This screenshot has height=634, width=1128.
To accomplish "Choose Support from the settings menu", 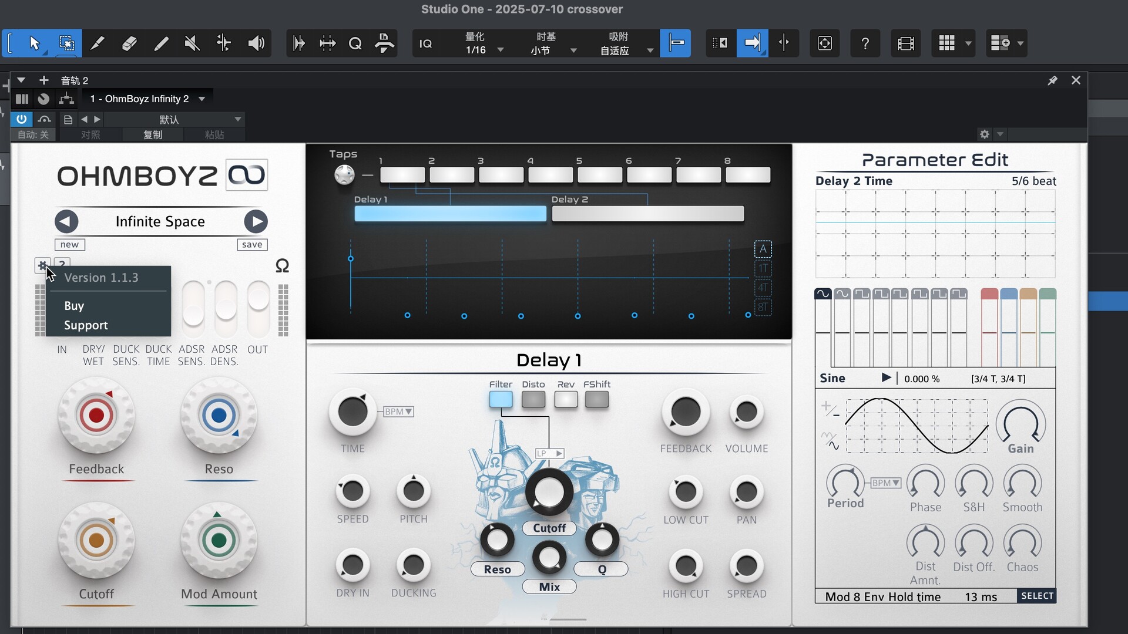I will [x=86, y=325].
